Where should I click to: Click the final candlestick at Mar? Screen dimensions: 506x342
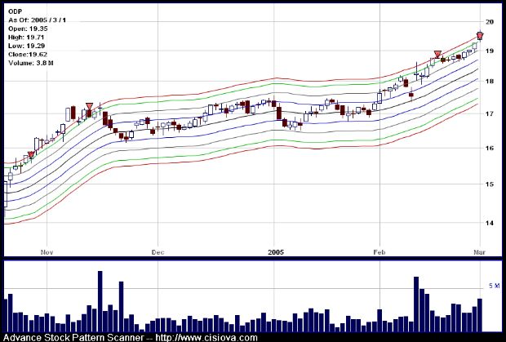coord(480,37)
